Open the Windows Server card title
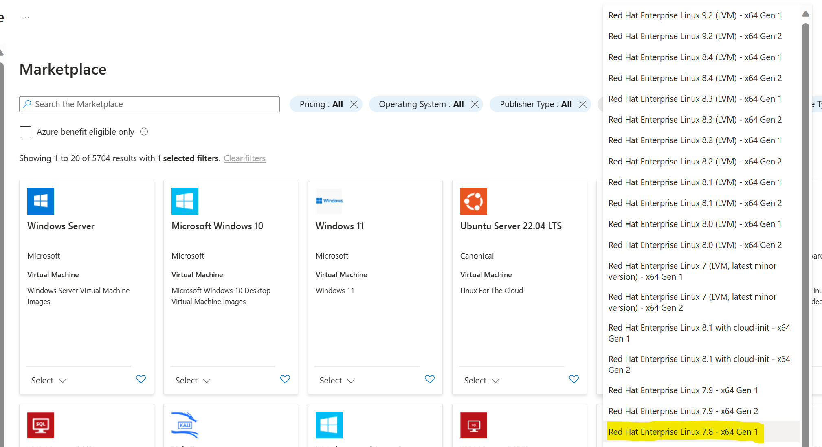 click(x=61, y=226)
